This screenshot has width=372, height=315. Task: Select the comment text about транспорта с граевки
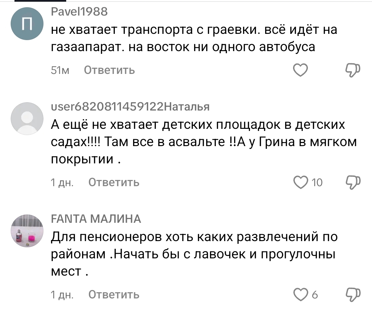click(193, 38)
